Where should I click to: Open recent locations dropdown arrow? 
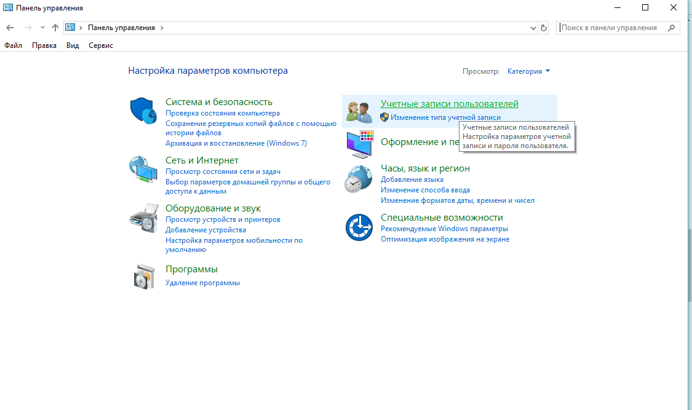click(x=42, y=27)
